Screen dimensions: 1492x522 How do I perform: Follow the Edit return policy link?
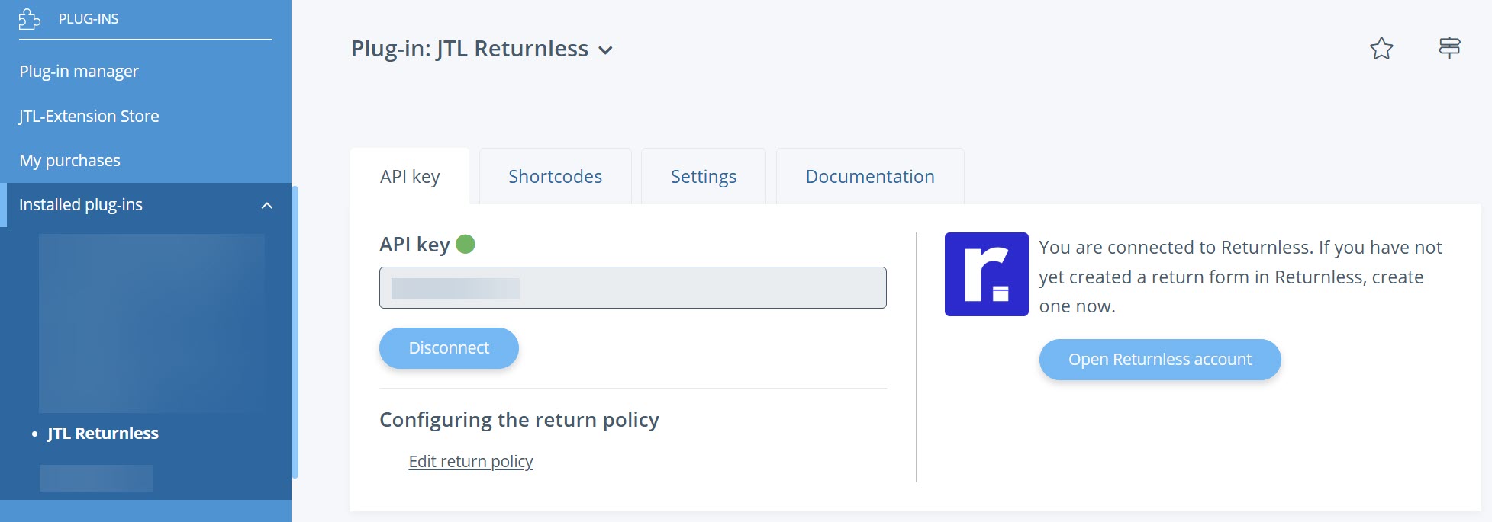coord(471,462)
